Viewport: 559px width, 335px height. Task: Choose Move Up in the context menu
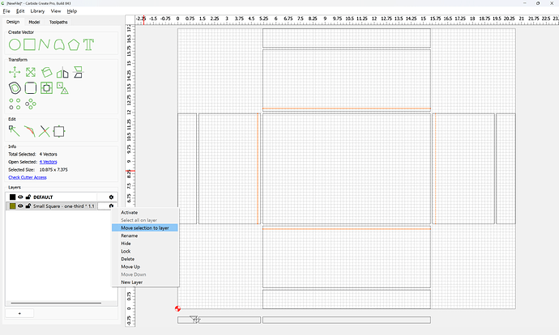click(x=145, y=267)
